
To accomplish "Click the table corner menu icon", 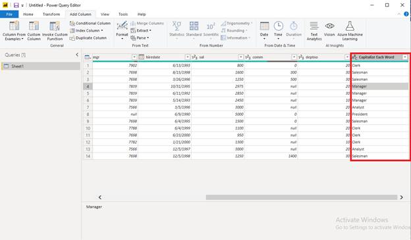I will (88, 57).
